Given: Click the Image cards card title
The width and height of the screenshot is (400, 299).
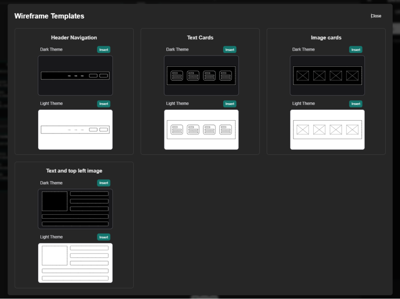Looking at the screenshot, I should pos(326,37).
